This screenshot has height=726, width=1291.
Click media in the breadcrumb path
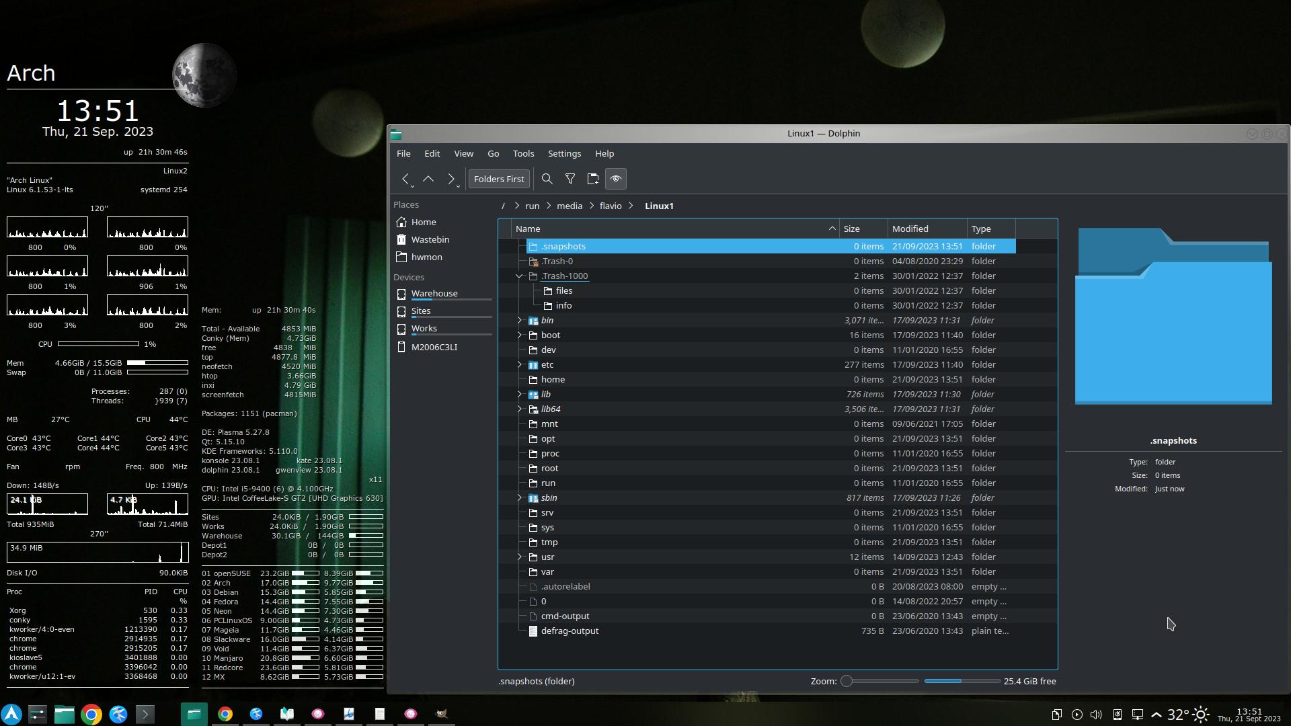[570, 206]
